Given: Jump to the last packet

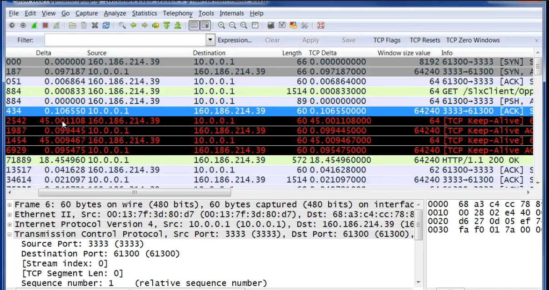Looking at the screenshot, I should pyautogui.click(x=178, y=25).
